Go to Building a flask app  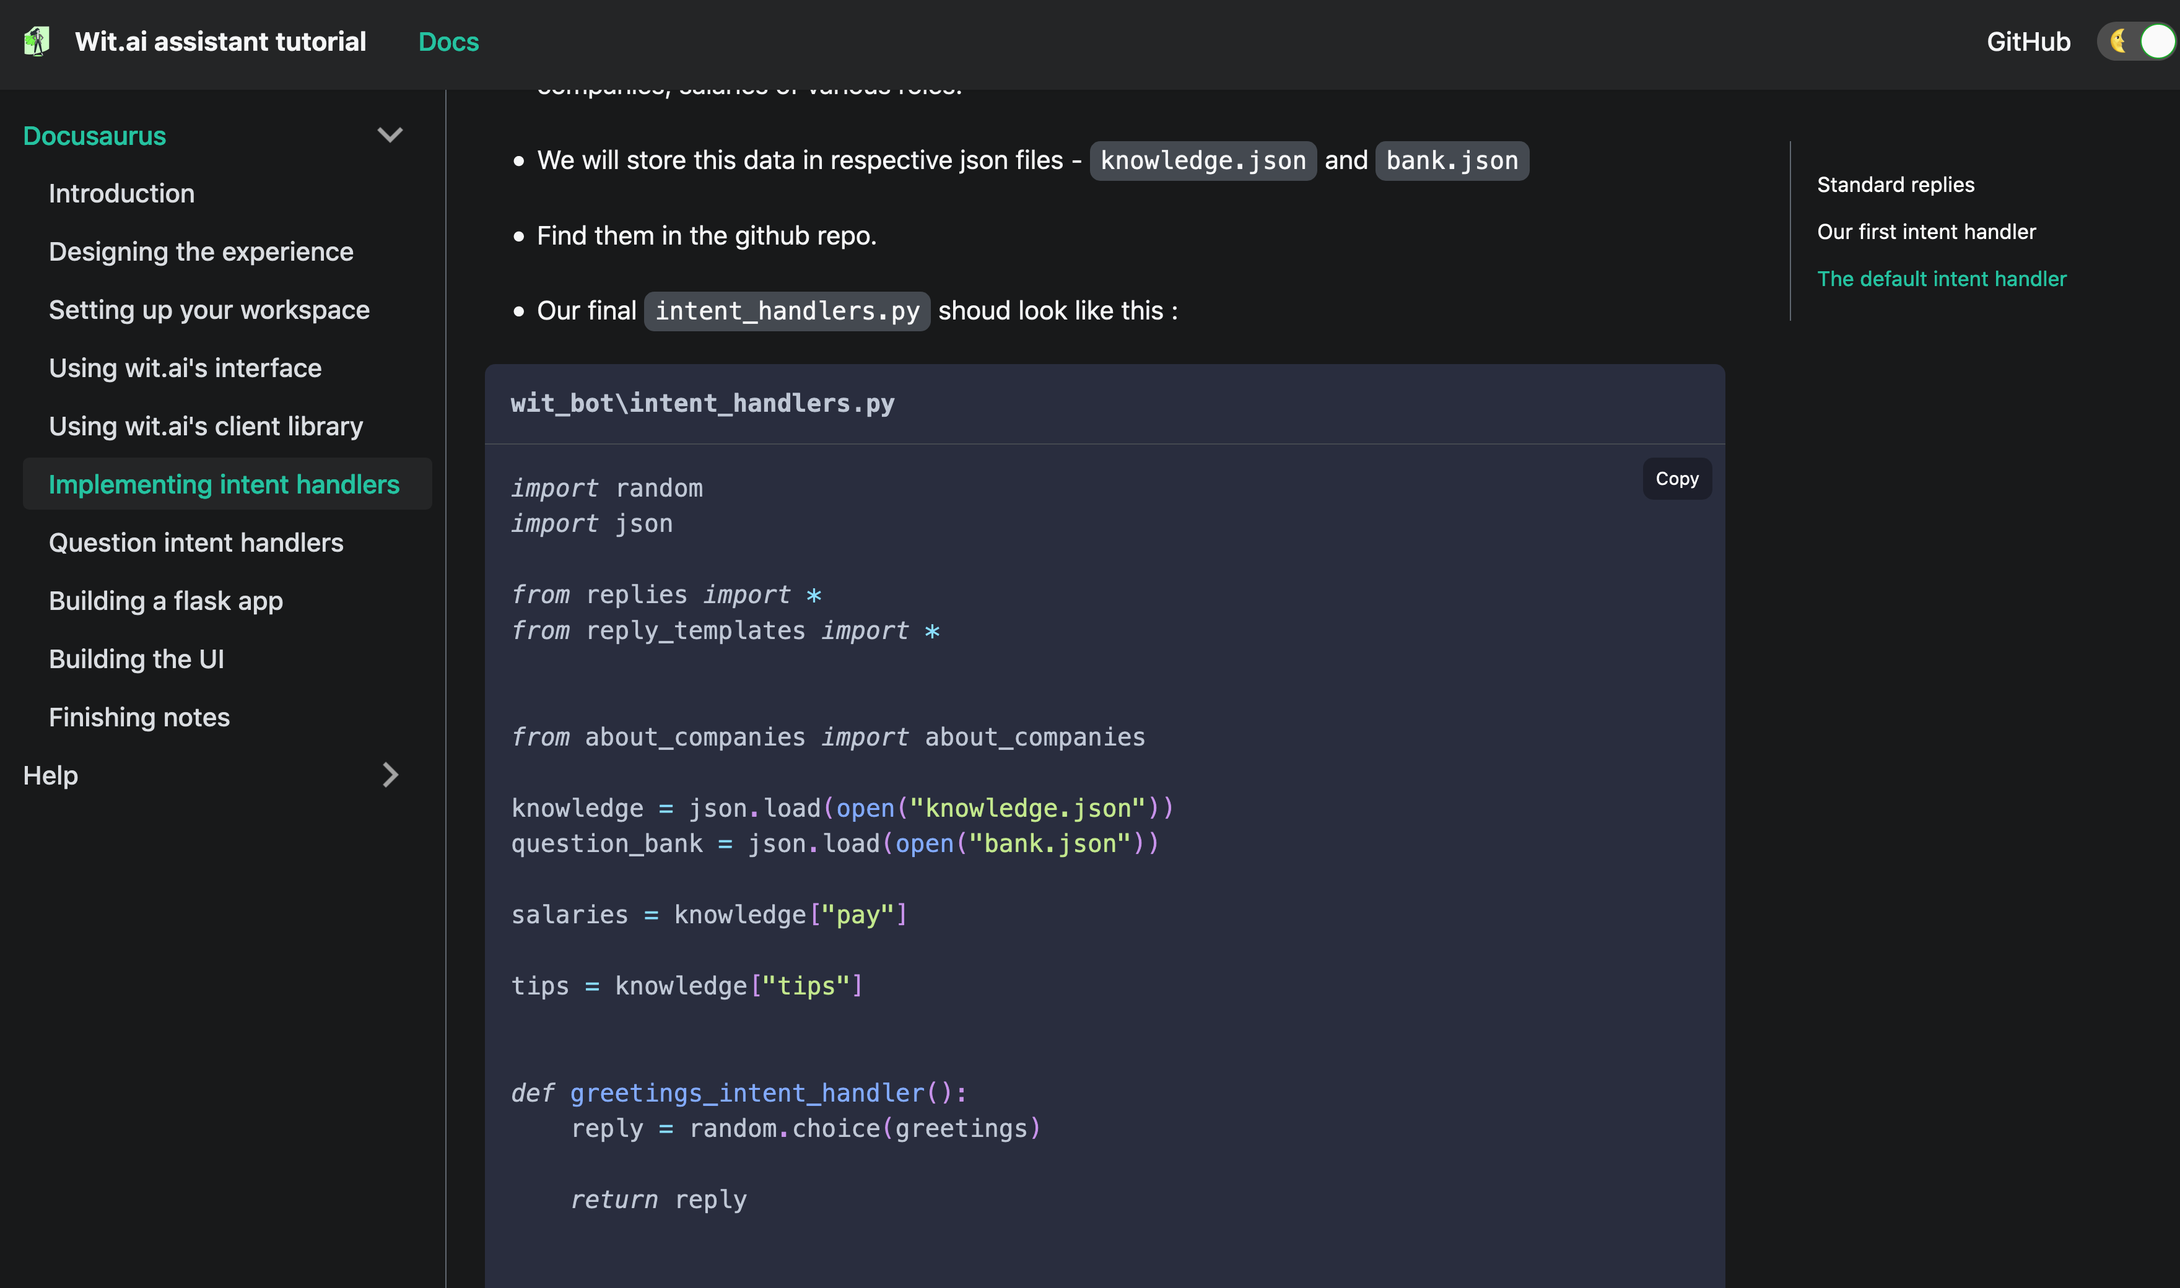point(165,601)
